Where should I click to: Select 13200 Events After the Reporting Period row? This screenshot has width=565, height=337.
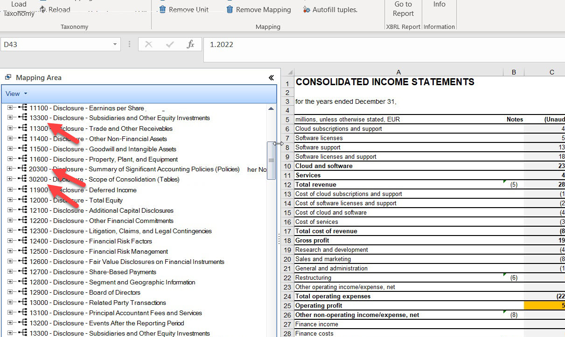click(107, 323)
